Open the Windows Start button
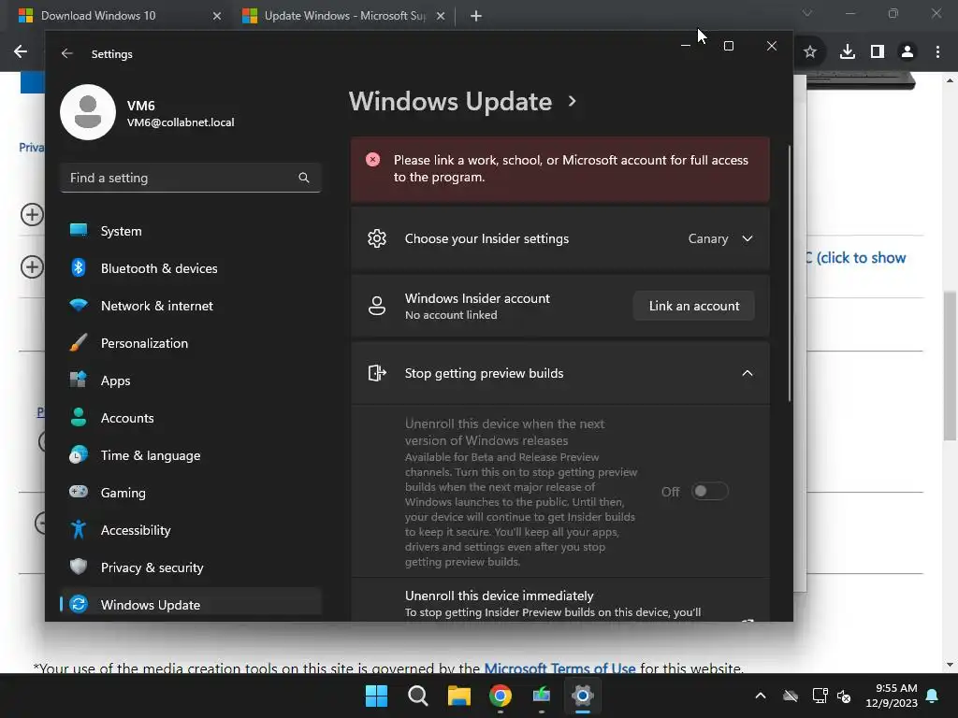This screenshot has width=958, height=718. (x=376, y=696)
